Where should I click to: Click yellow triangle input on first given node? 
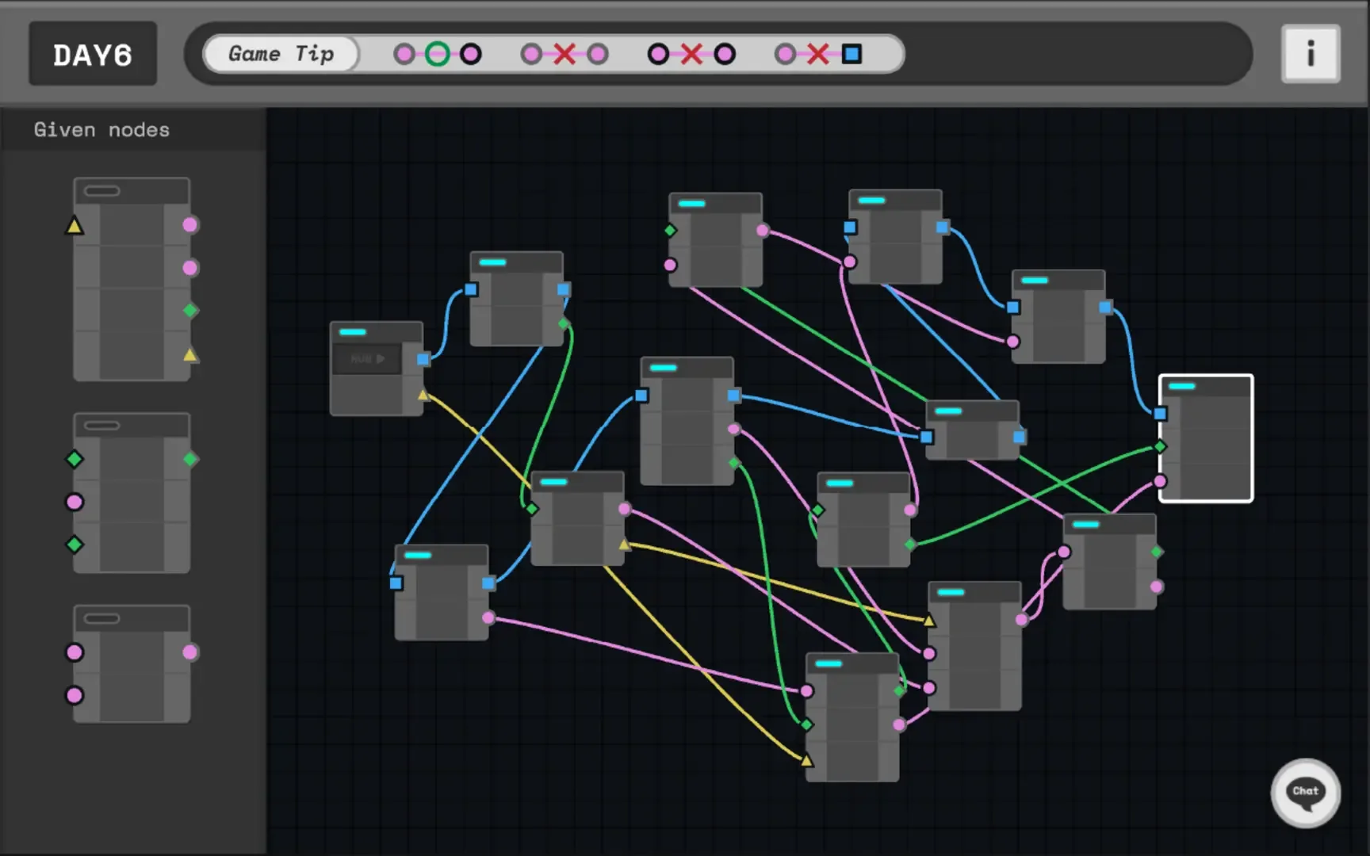[75, 226]
